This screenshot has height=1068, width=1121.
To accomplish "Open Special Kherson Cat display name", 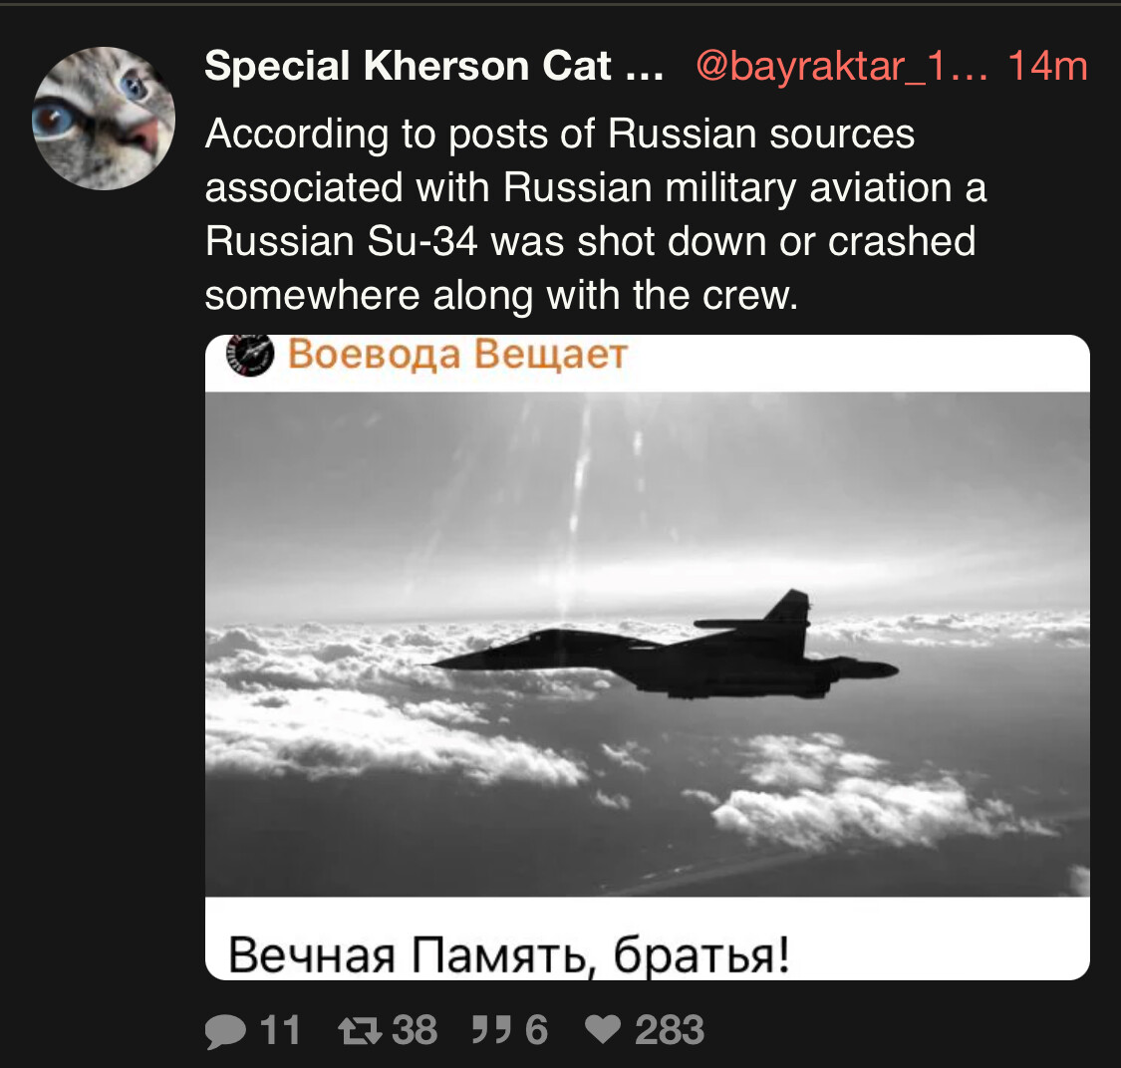I will pyautogui.click(x=434, y=66).
